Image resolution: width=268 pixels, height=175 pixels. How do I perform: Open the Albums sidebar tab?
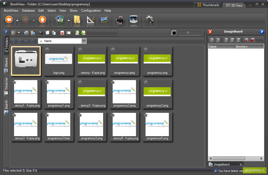[x=6, y=65]
